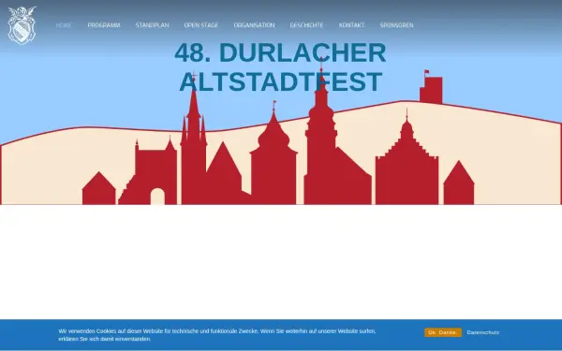This screenshot has height=351, width=562.
Task: Click the Durlach coat of arms logo
Action: 22,25
